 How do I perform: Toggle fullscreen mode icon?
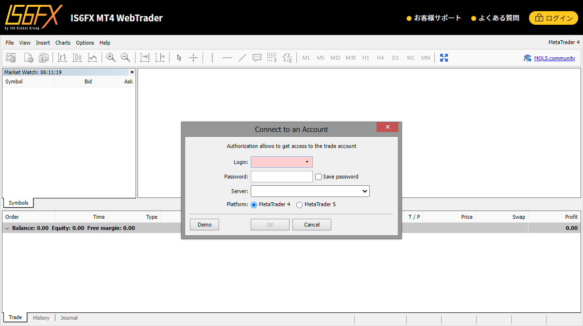444,58
